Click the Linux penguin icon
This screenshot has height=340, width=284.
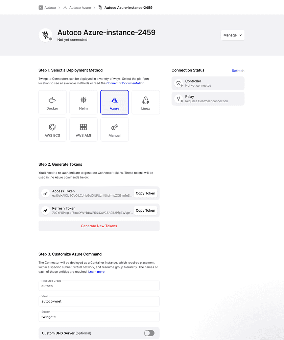click(x=146, y=100)
